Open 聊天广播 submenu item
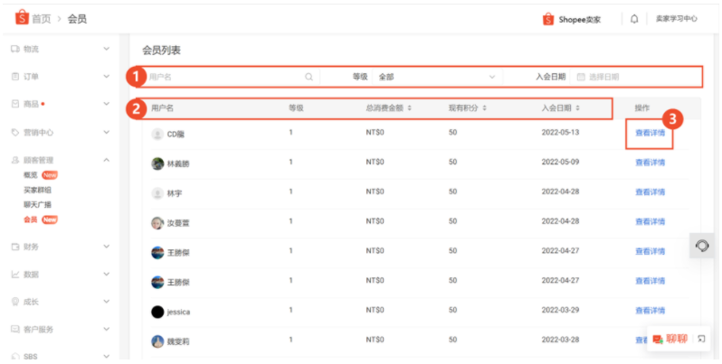 coord(37,204)
